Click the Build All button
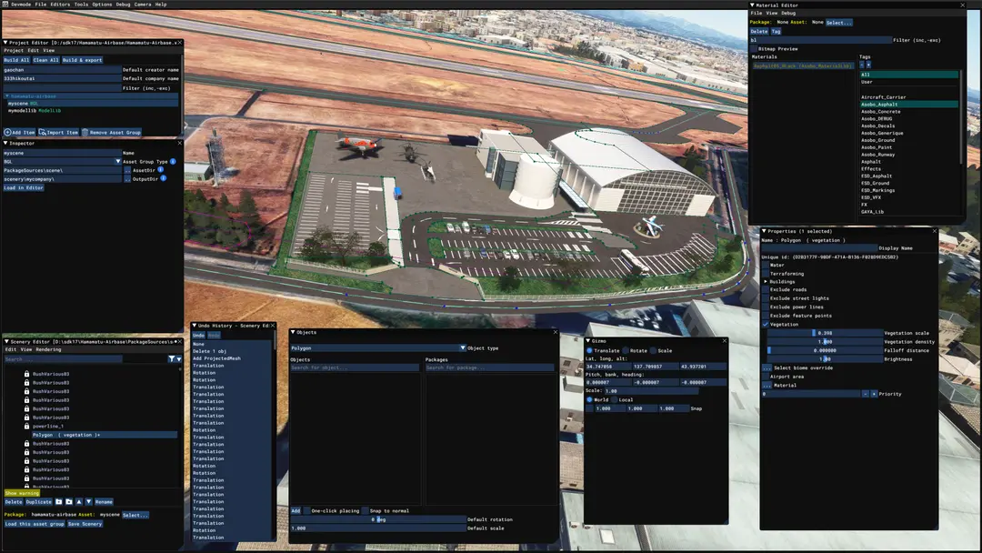 coord(16,60)
